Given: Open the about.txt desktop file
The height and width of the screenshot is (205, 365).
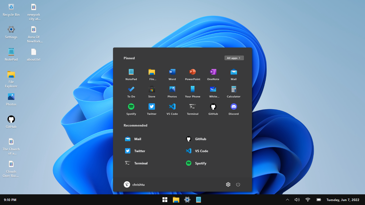Looking at the screenshot, I should (33, 54).
